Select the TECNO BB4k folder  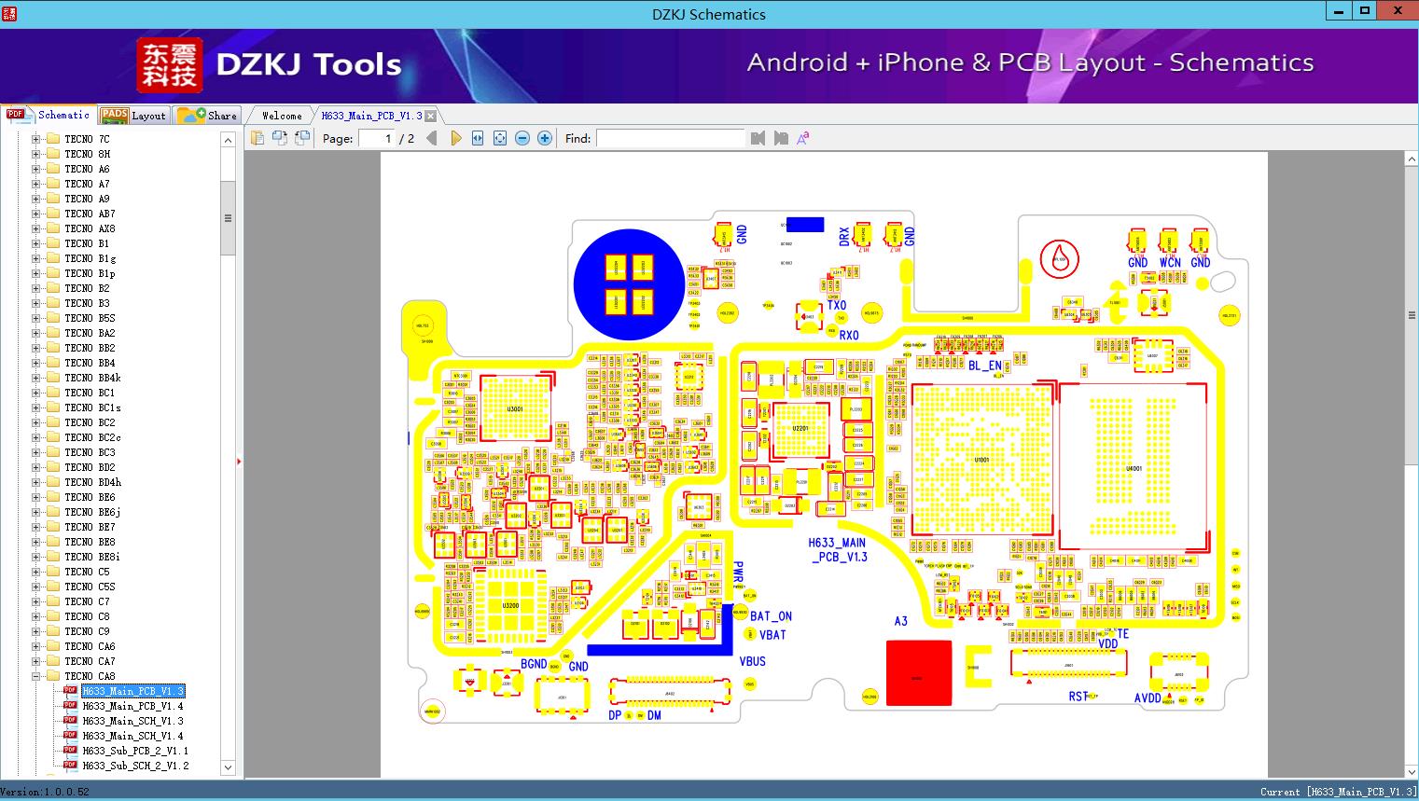92,378
